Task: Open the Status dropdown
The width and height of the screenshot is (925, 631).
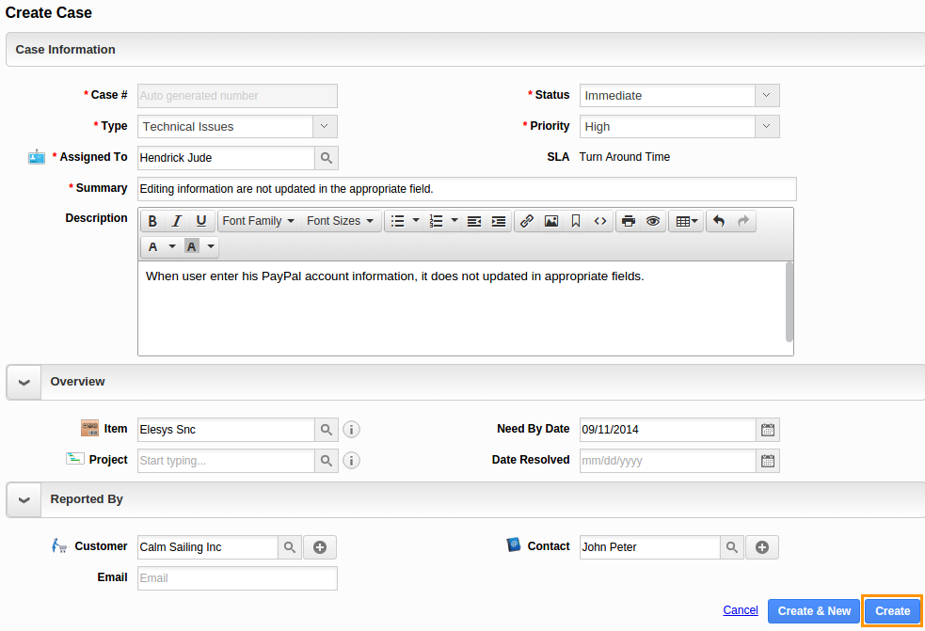Action: [766, 95]
